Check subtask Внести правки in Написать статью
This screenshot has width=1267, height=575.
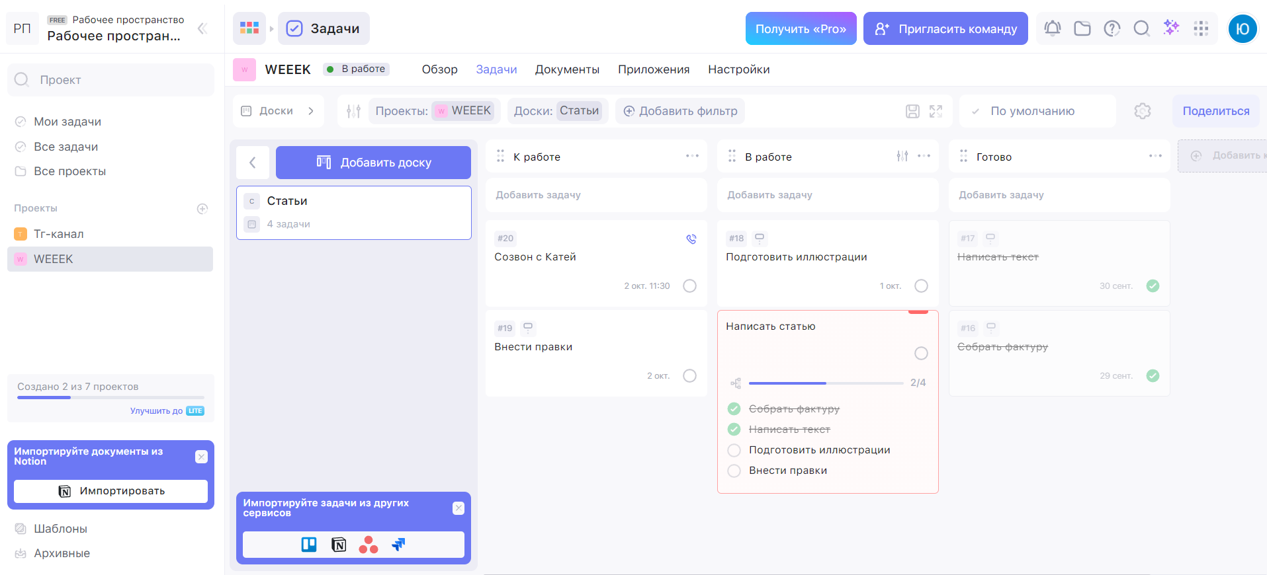click(x=734, y=471)
